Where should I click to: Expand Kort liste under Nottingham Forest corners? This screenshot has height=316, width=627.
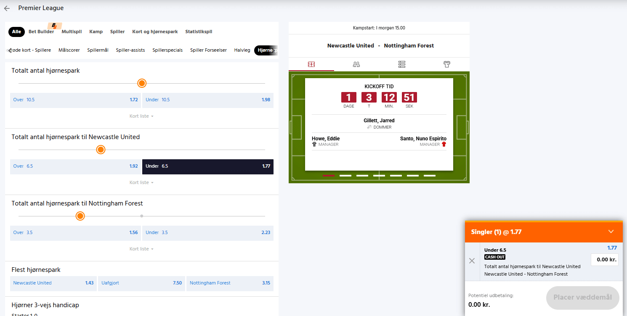pyautogui.click(x=141, y=249)
